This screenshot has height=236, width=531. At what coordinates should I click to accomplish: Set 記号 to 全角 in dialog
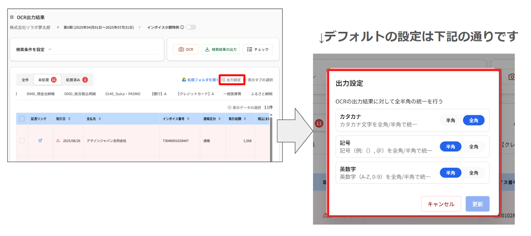(x=474, y=146)
